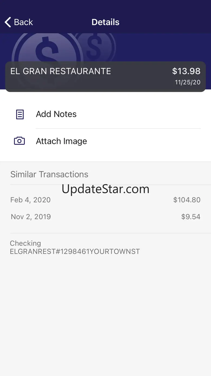
Task: Open the Nov 2, 2019 similar transaction
Action: pos(31,217)
